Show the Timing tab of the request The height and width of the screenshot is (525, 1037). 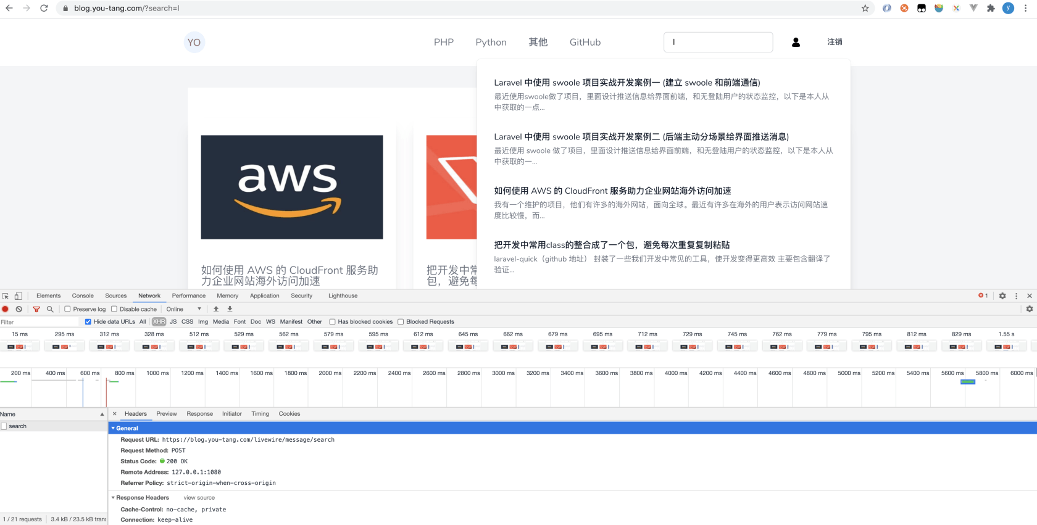coord(260,414)
